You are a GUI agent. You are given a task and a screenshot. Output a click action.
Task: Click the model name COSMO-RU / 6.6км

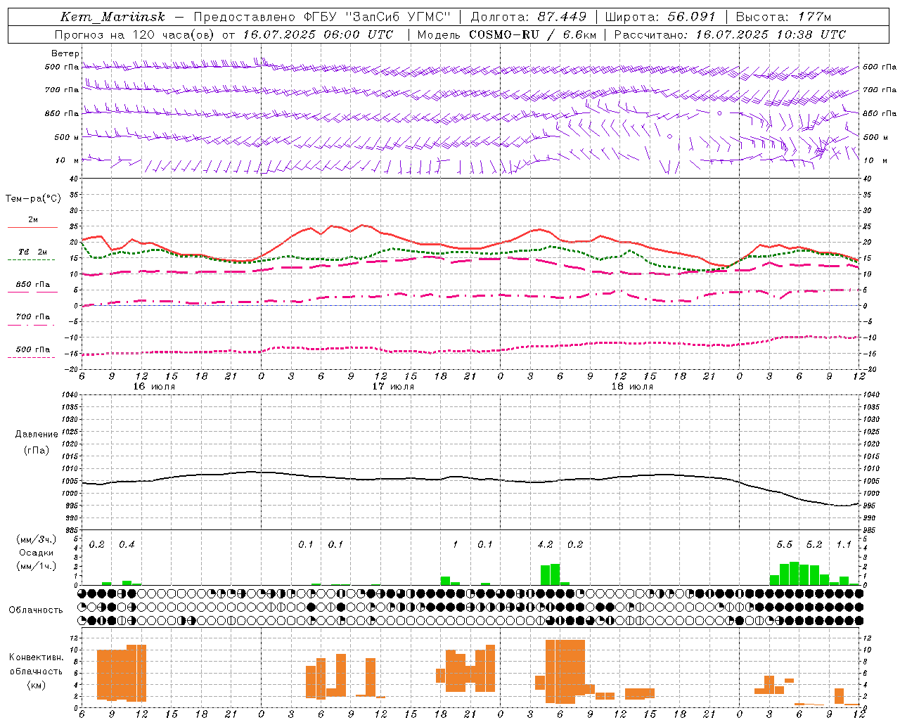click(x=533, y=34)
